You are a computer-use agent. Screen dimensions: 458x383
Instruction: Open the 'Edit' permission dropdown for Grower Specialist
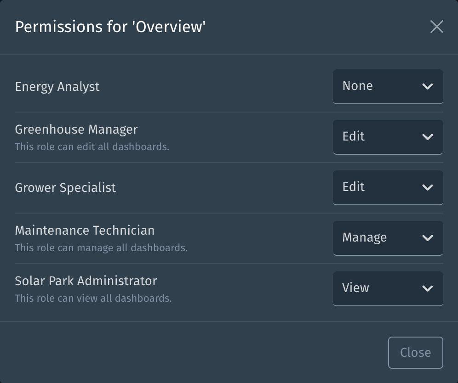[x=388, y=187]
